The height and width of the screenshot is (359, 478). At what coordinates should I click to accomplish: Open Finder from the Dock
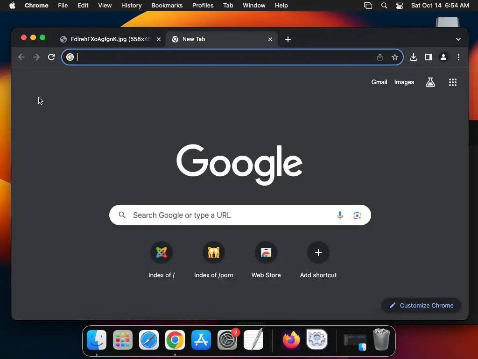click(97, 340)
